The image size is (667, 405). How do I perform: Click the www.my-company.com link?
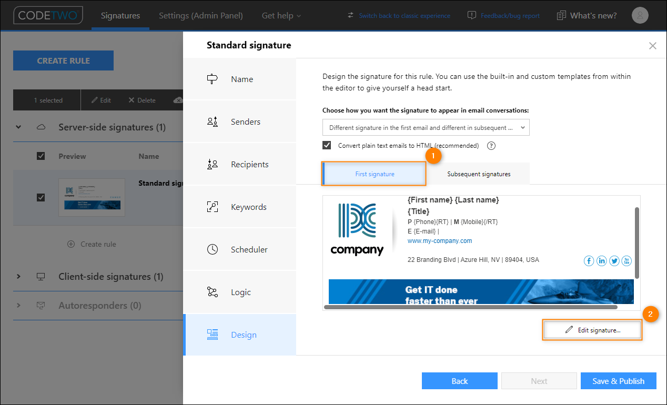pyautogui.click(x=440, y=241)
